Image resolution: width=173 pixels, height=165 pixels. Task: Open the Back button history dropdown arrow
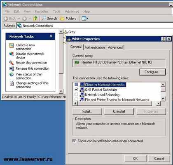point(19,19)
